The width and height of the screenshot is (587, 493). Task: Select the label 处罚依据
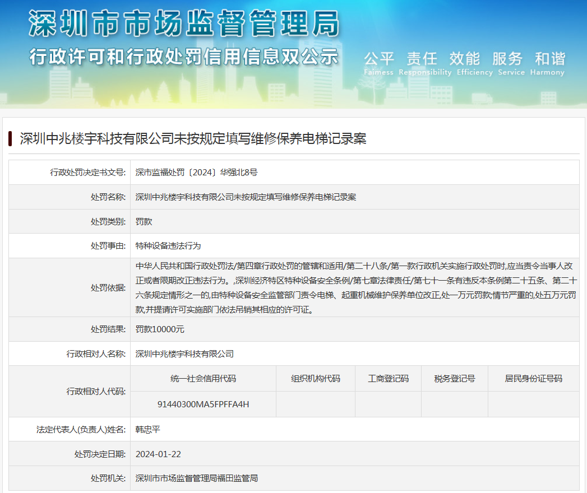[x=108, y=287]
